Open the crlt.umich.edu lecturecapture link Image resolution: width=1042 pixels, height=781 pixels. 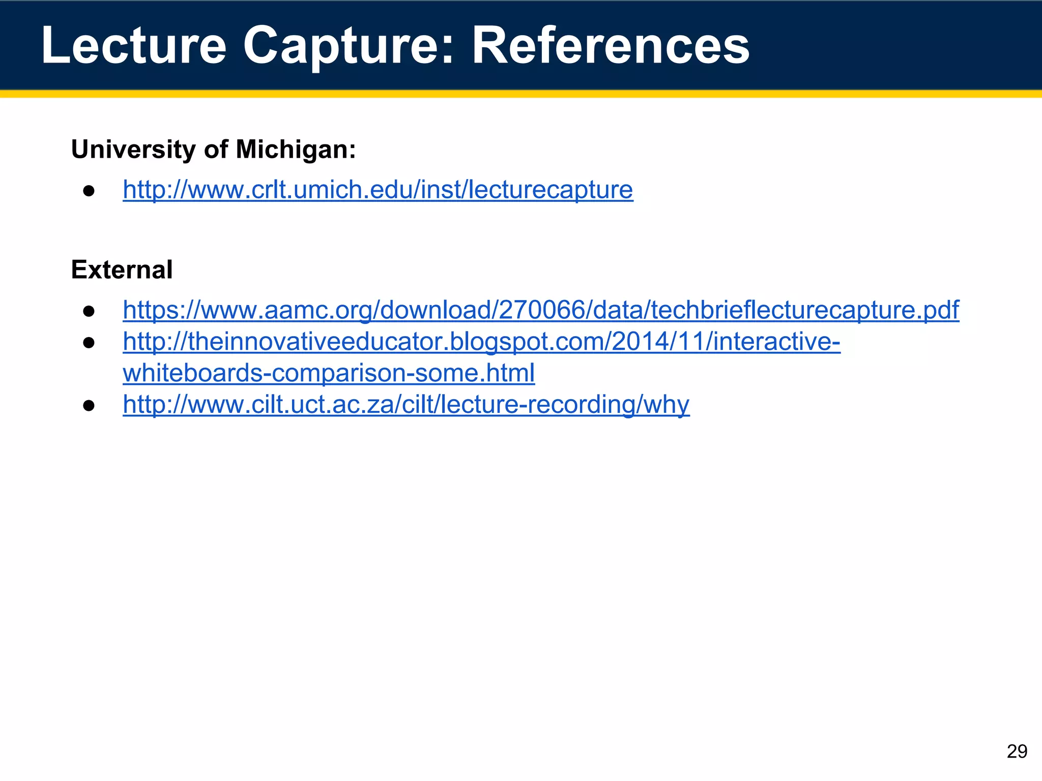(x=378, y=190)
